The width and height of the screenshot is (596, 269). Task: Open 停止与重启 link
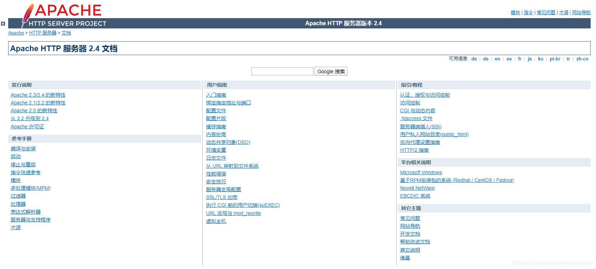point(23,165)
